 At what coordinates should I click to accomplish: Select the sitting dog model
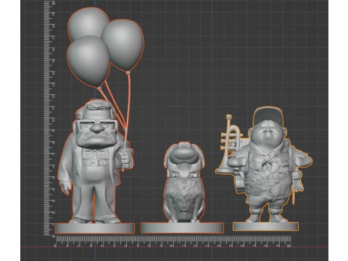[x=184, y=183]
